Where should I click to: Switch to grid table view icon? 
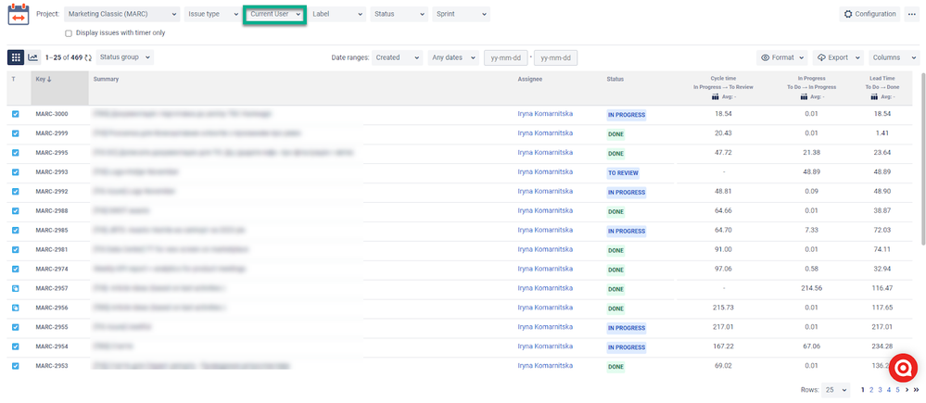tap(16, 57)
